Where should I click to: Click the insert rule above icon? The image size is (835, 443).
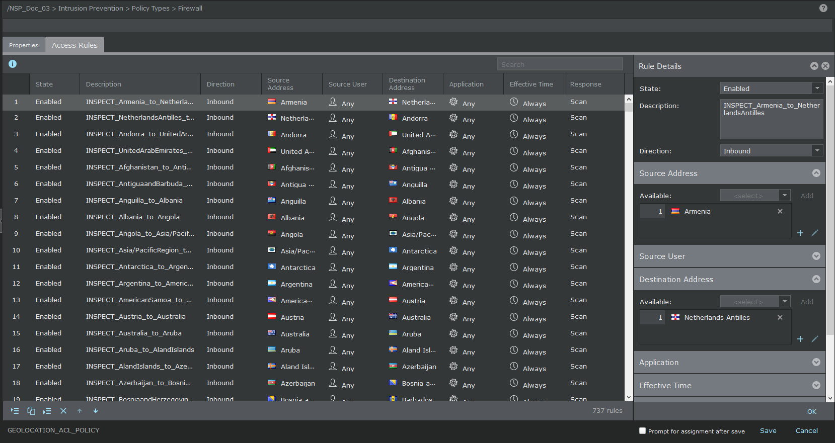[15, 411]
